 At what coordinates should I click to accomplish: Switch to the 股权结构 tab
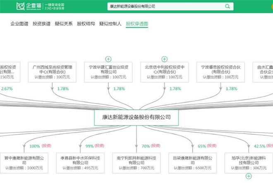click(86, 23)
